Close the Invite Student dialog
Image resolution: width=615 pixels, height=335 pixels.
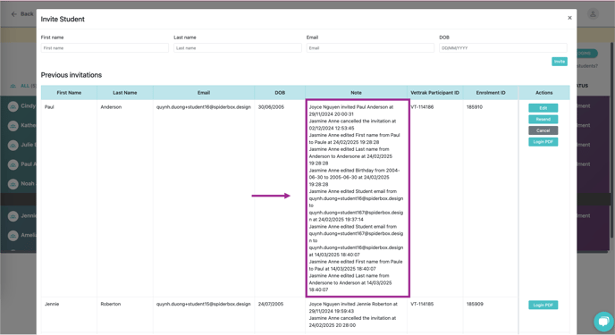click(x=569, y=18)
